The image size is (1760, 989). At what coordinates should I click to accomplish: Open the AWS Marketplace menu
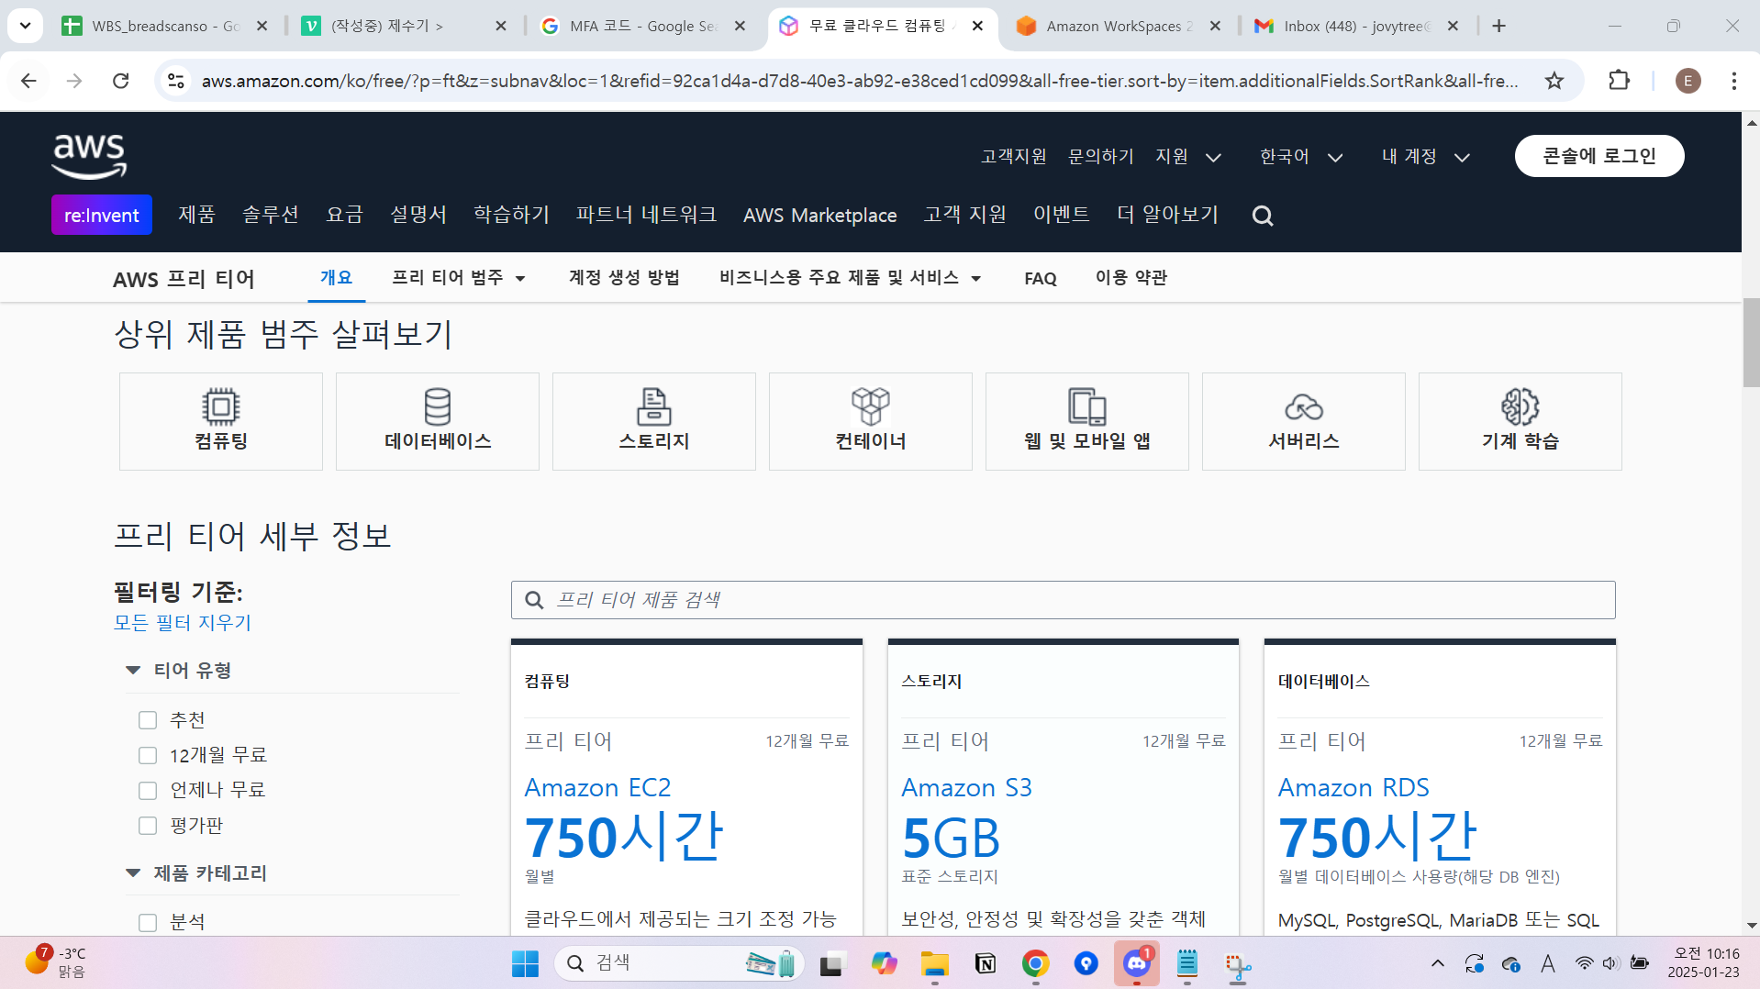click(819, 215)
